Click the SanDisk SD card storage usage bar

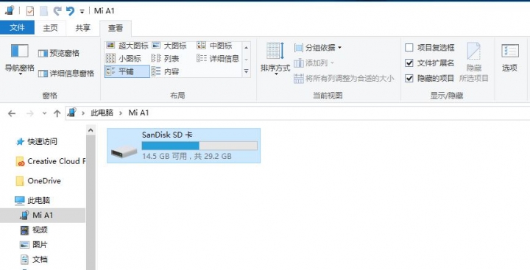pos(199,146)
